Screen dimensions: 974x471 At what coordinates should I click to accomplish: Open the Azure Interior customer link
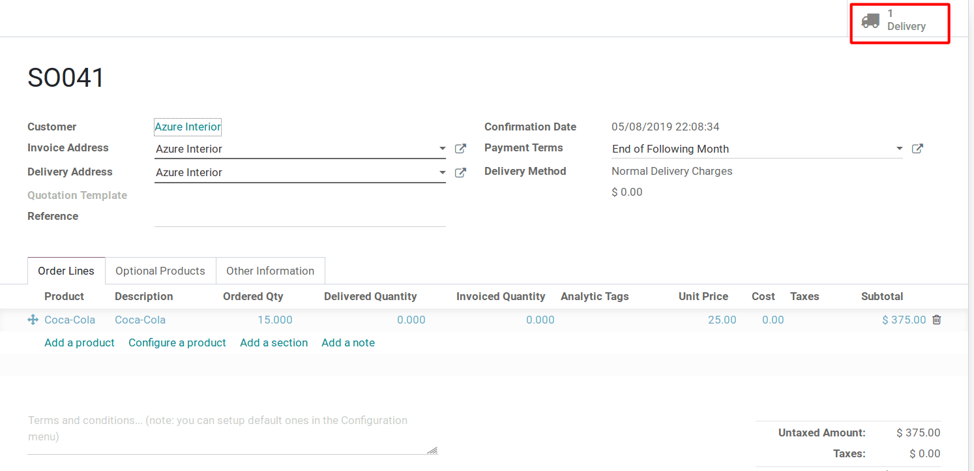tap(188, 127)
